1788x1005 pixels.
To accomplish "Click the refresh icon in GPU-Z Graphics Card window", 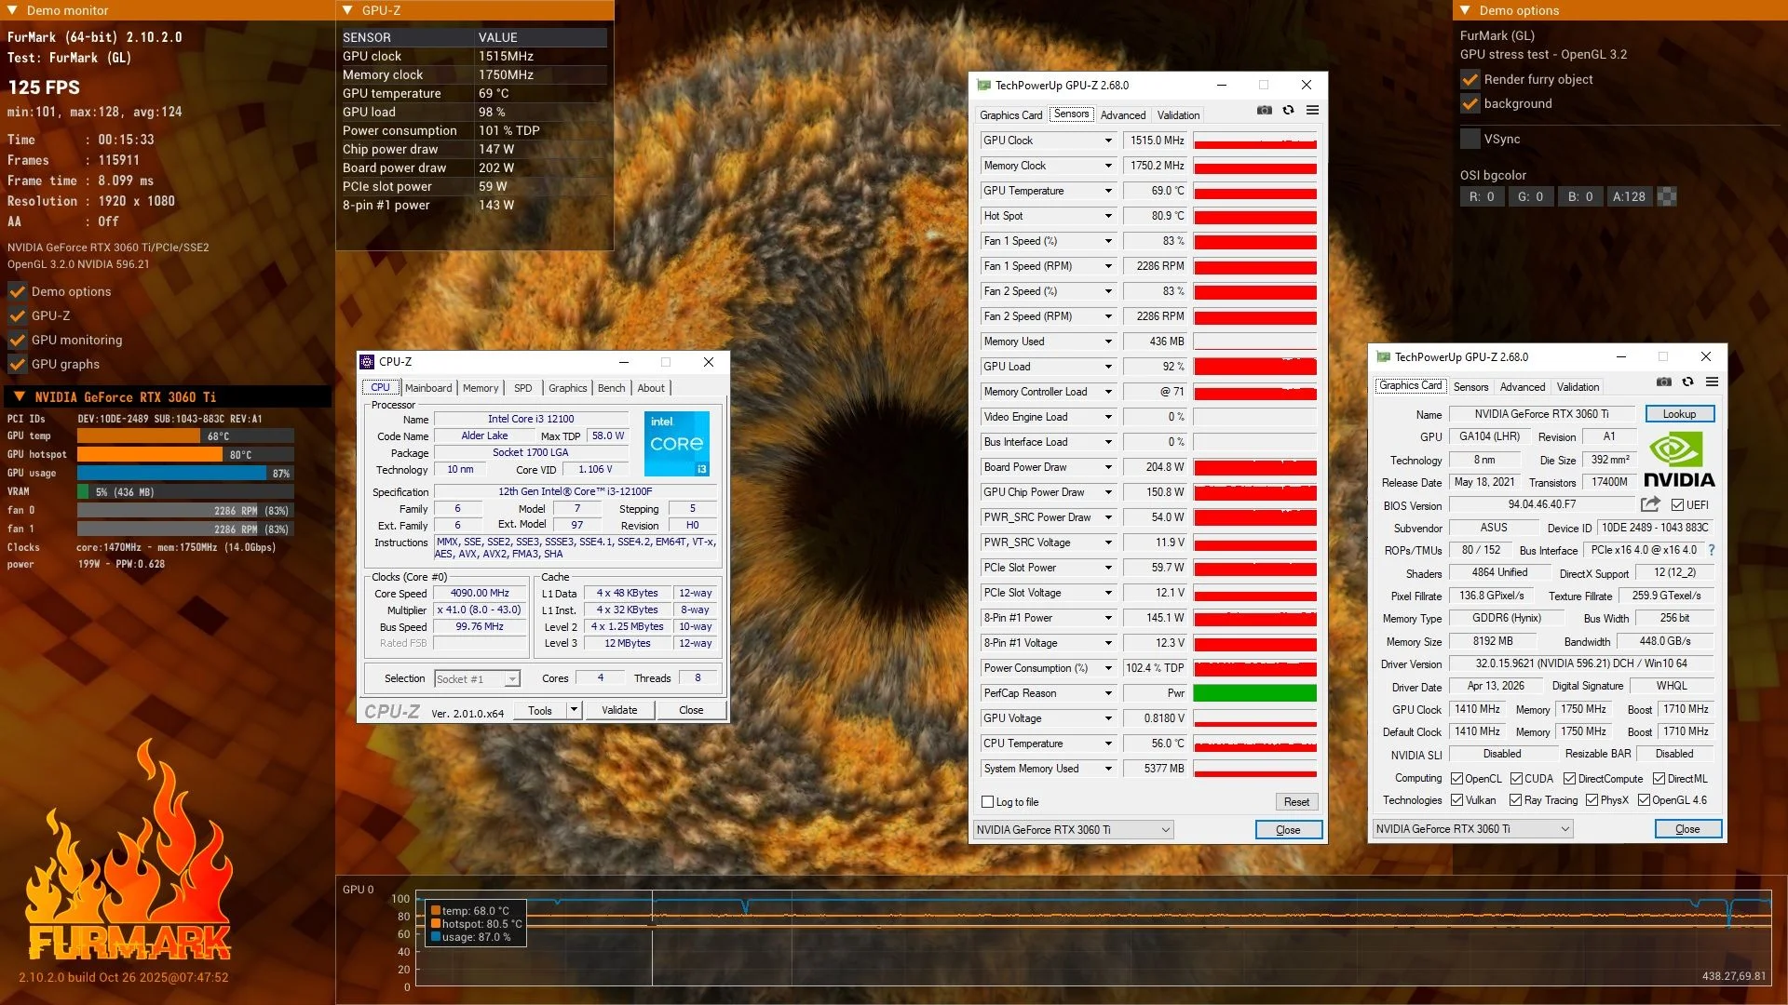I will coord(1687,382).
